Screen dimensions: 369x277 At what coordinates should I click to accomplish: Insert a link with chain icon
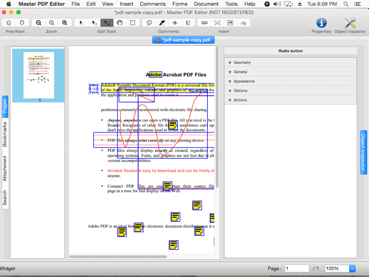(204, 23)
